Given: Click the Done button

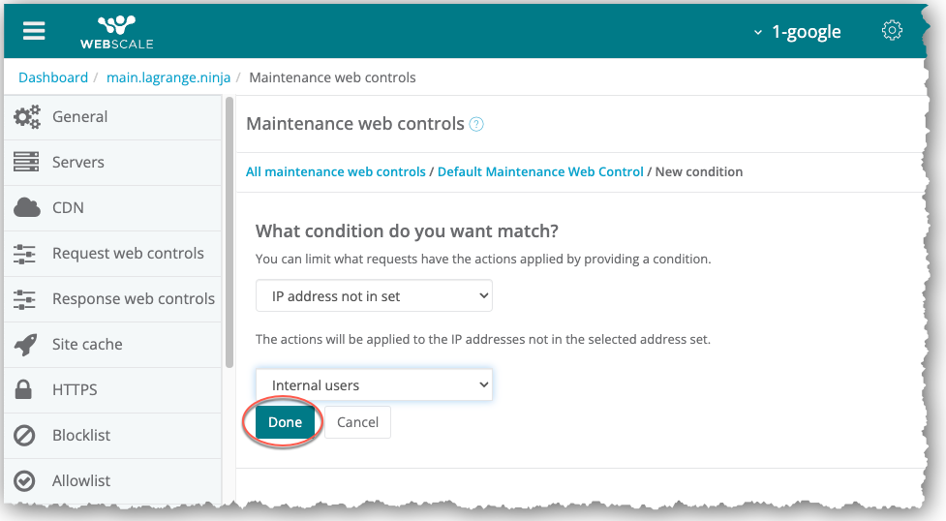Looking at the screenshot, I should pos(285,422).
